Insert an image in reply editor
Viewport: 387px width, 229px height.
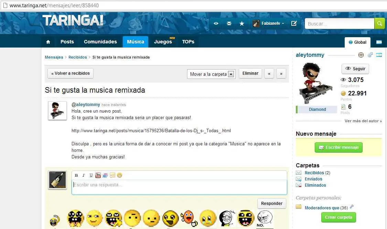click(105, 175)
